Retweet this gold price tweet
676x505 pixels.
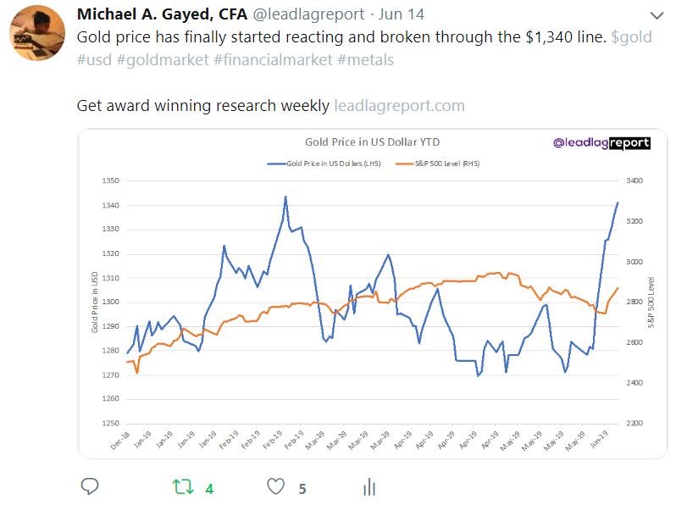click(181, 486)
